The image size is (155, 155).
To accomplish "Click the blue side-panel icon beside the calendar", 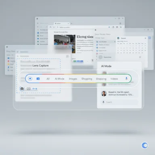I will (x=150, y=38).
